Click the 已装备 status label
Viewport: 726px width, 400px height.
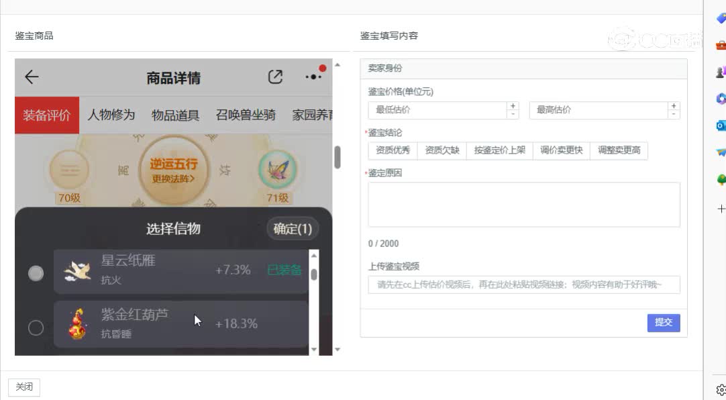[284, 270]
